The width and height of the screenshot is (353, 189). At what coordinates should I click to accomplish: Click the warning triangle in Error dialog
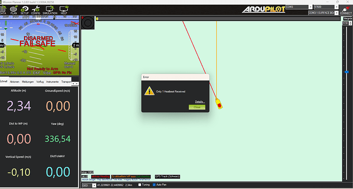149,91
